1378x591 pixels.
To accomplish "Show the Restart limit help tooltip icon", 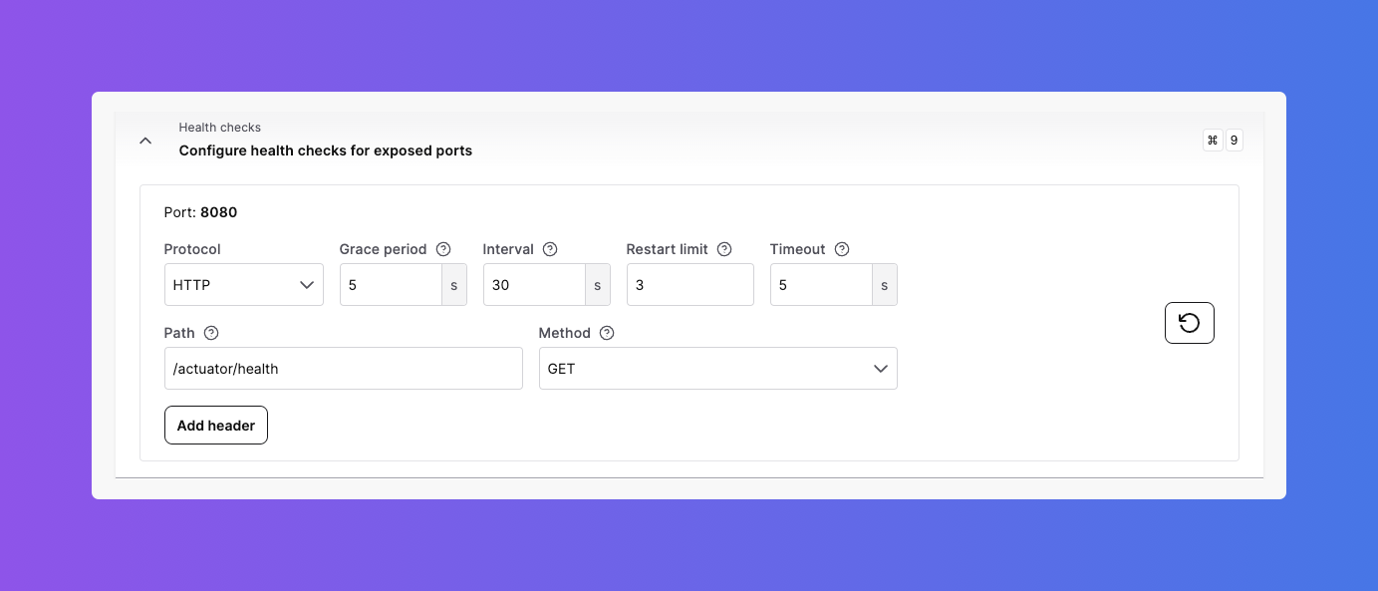I will (724, 249).
